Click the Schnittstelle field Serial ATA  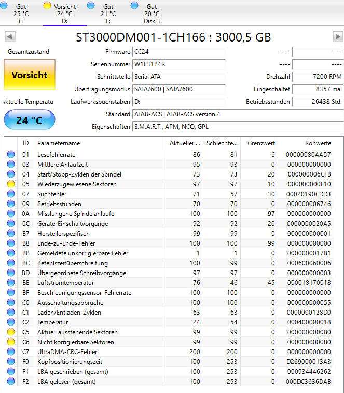point(178,77)
